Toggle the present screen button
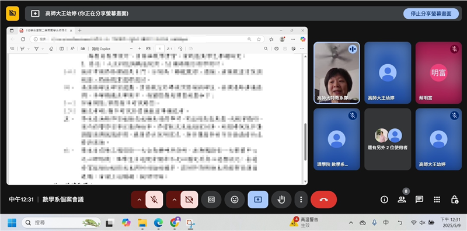 pos(258,199)
